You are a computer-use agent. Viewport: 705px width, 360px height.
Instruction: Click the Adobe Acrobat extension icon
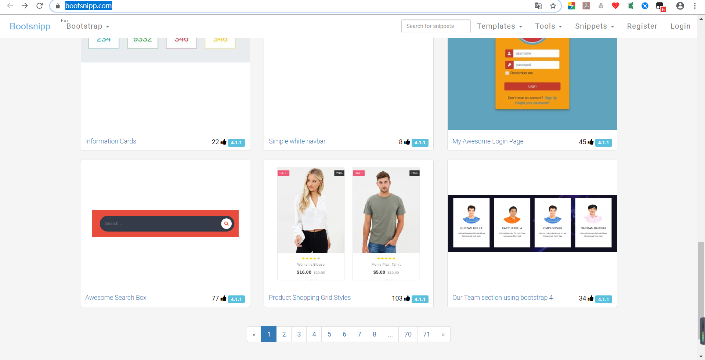pyautogui.click(x=586, y=6)
